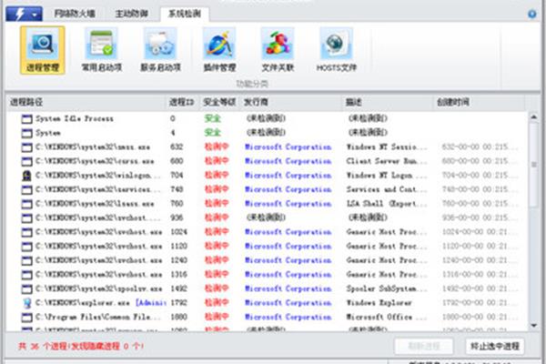Screen dimensions: 546x364
Task: Click the Common Files process icon, PID 1880
Action: [x=26, y=318]
